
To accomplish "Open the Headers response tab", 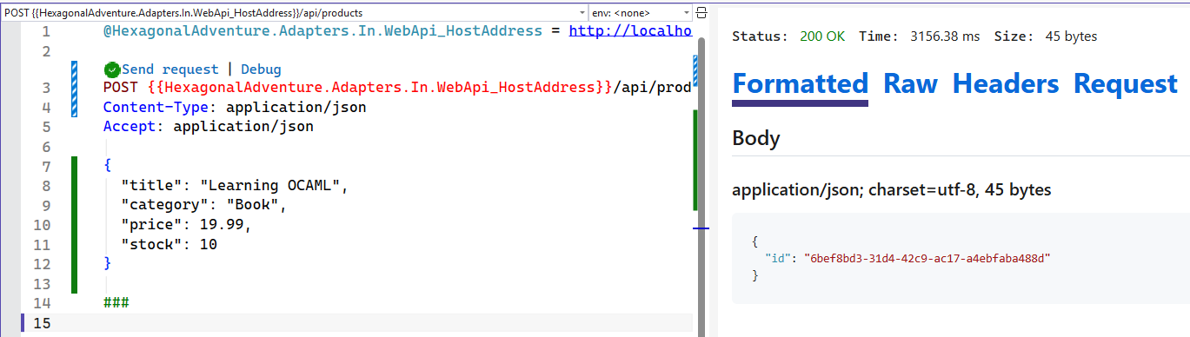I will pos(1006,84).
